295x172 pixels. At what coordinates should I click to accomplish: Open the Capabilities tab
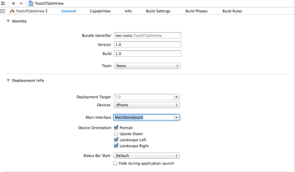(x=100, y=11)
